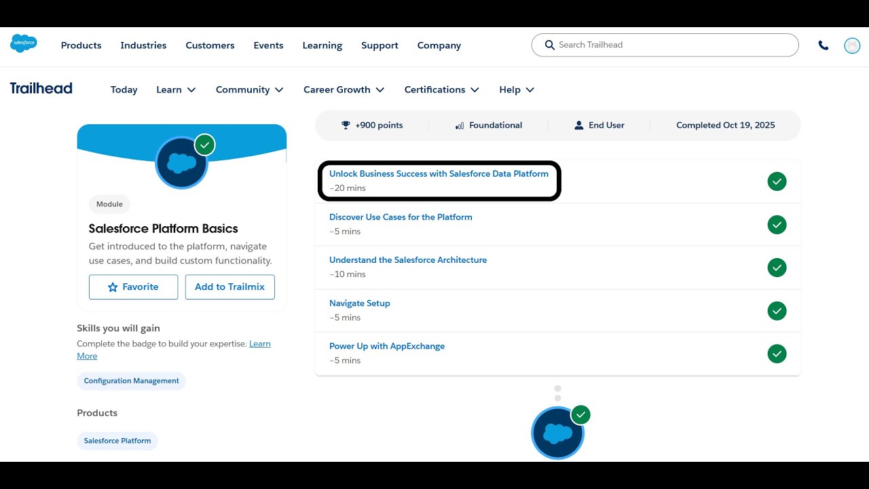Click the Trailhead logo
Image resolution: width=869 pixels, height=489 pixels.
[41, 88]
